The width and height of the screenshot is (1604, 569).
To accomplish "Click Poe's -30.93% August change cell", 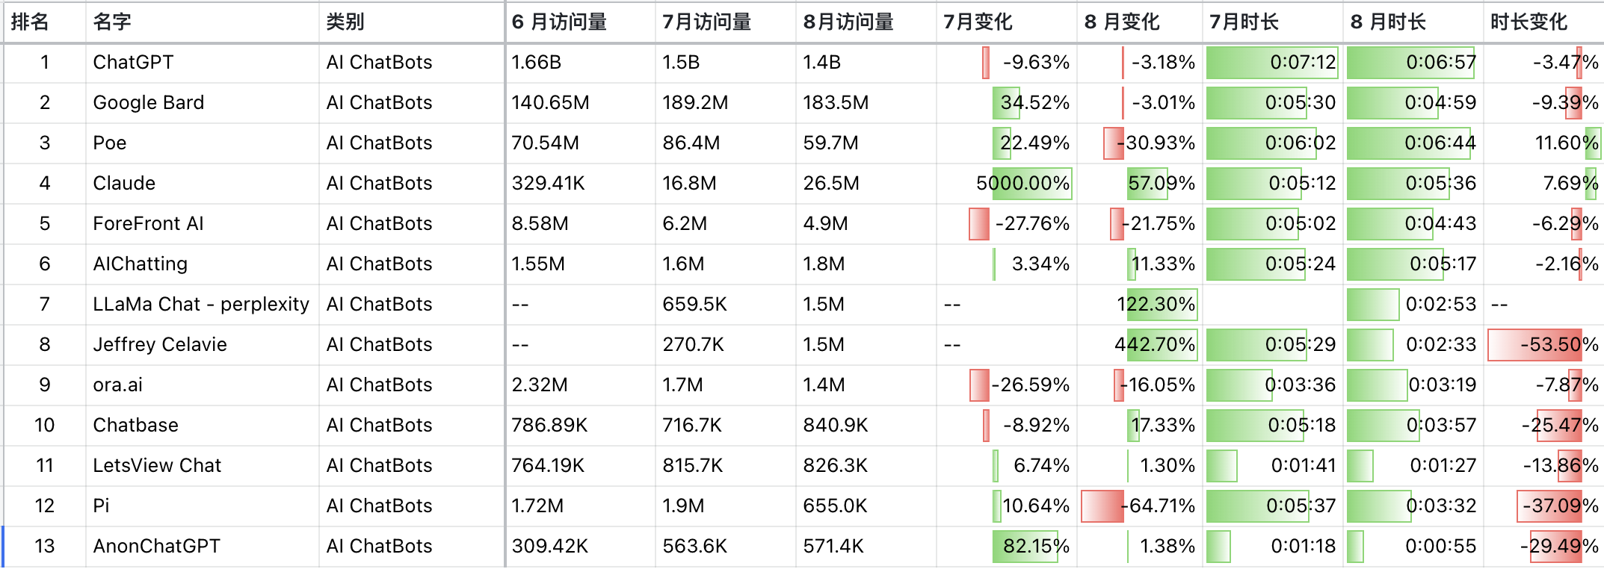I will click(x=1140, y=143).
